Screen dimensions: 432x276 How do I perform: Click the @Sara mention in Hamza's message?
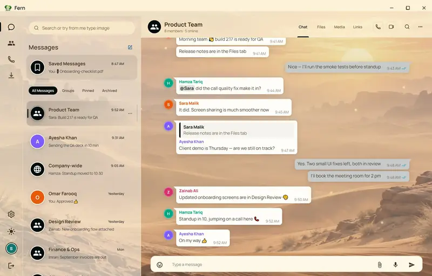(x=187, y=88)
